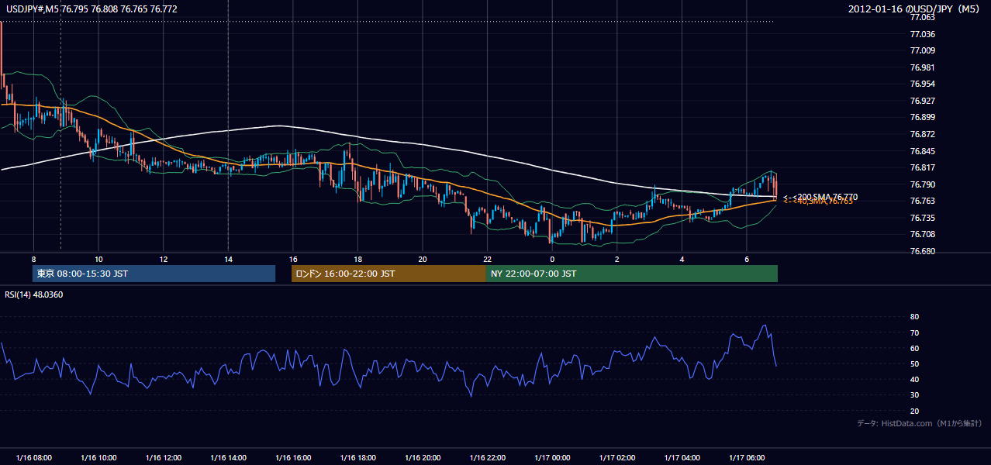
Task: Click the 76.954 price axis value
Action: point(922,84)
